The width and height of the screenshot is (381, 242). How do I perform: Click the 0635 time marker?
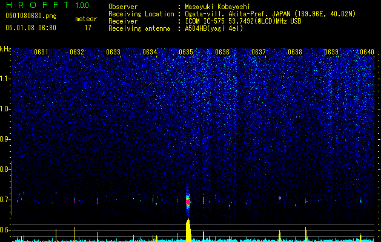click(186, 52)
